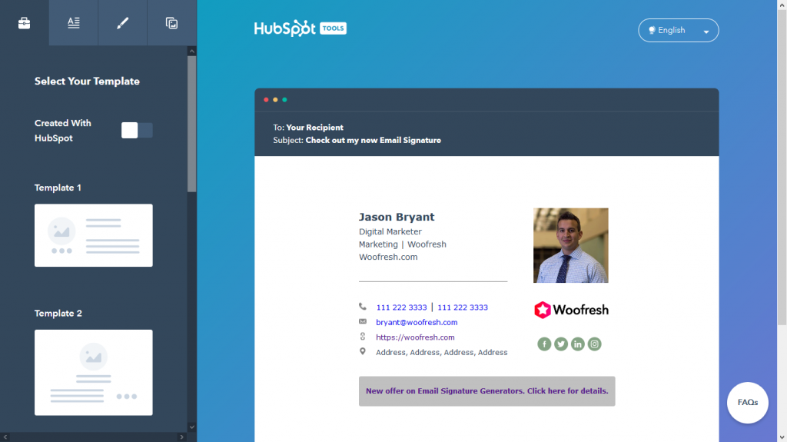This screenshot has height=442, width=787.
Task: Open the text details tab
Action: pyautogui.click(x=73, y=22)
